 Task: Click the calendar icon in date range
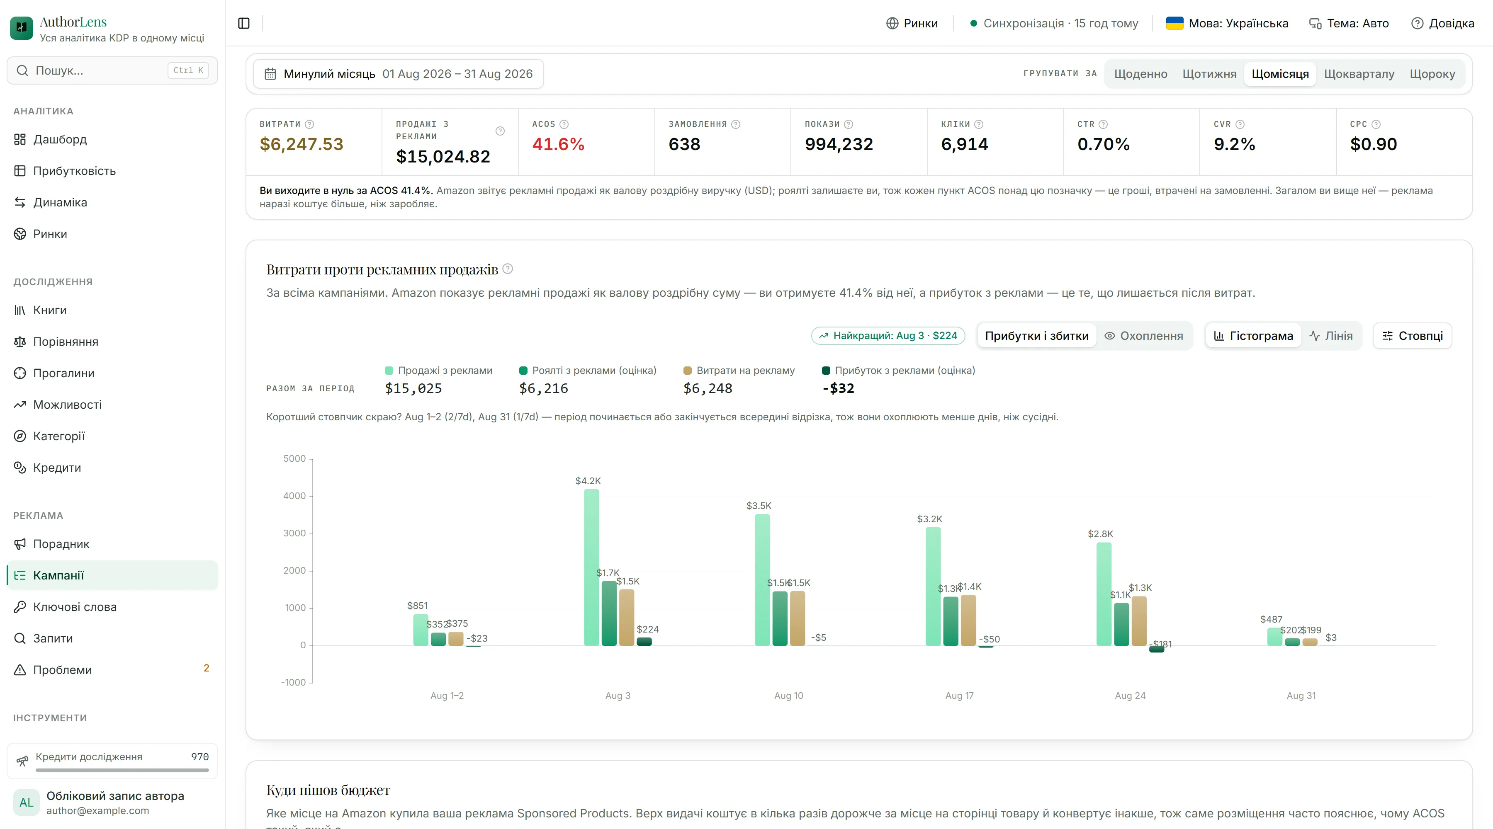click(270, 73)
